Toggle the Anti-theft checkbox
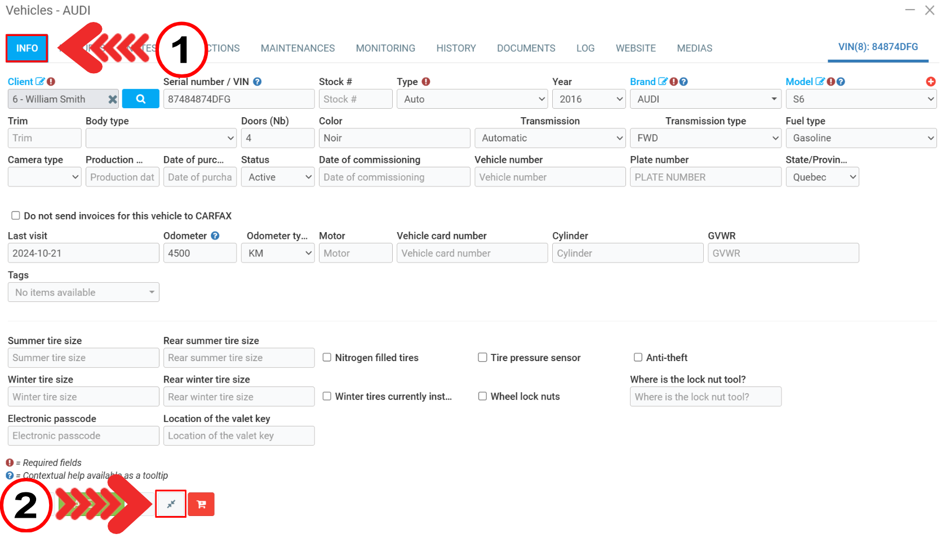This screenshot has height=538, width=941. (x=638, y=357)
